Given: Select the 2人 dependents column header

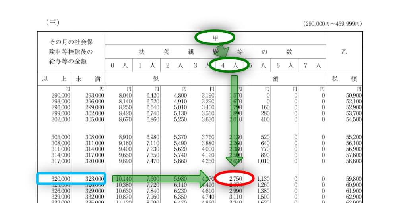Looking at the screenshot, I should click(174, 65).
